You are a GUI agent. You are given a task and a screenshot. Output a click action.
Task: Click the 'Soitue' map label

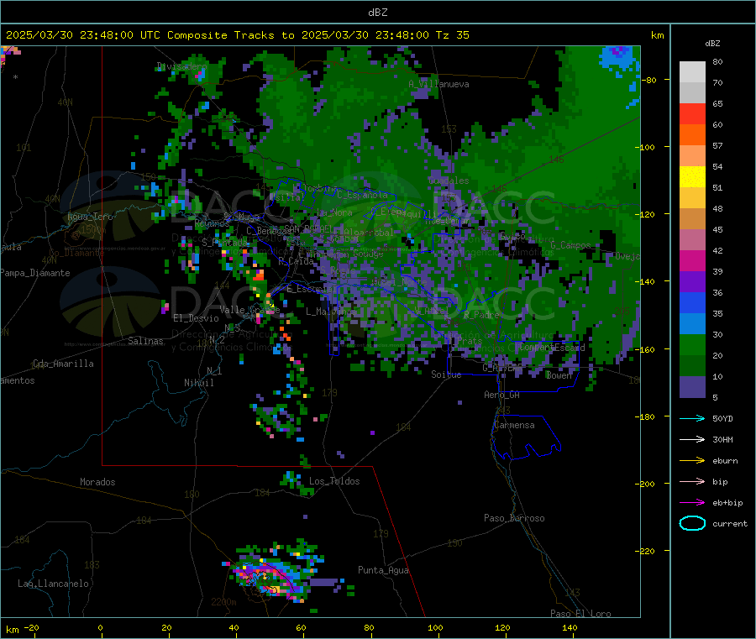tap(446, 374)
